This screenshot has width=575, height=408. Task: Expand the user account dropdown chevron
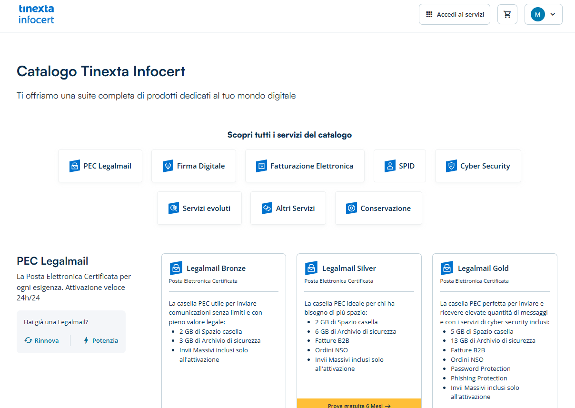[553, 14]
